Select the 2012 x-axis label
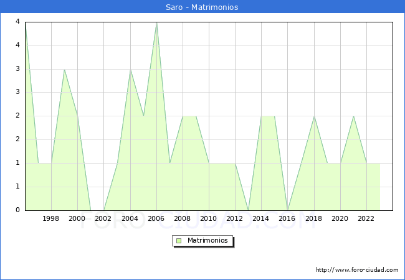This screenshot has width=405, height=280. 234,218
